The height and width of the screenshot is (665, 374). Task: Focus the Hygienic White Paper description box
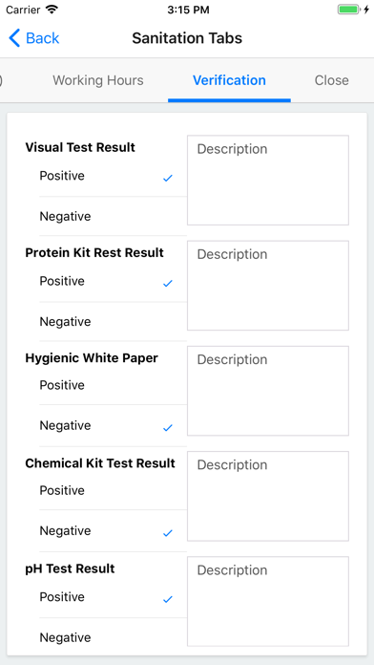point(268,391)
